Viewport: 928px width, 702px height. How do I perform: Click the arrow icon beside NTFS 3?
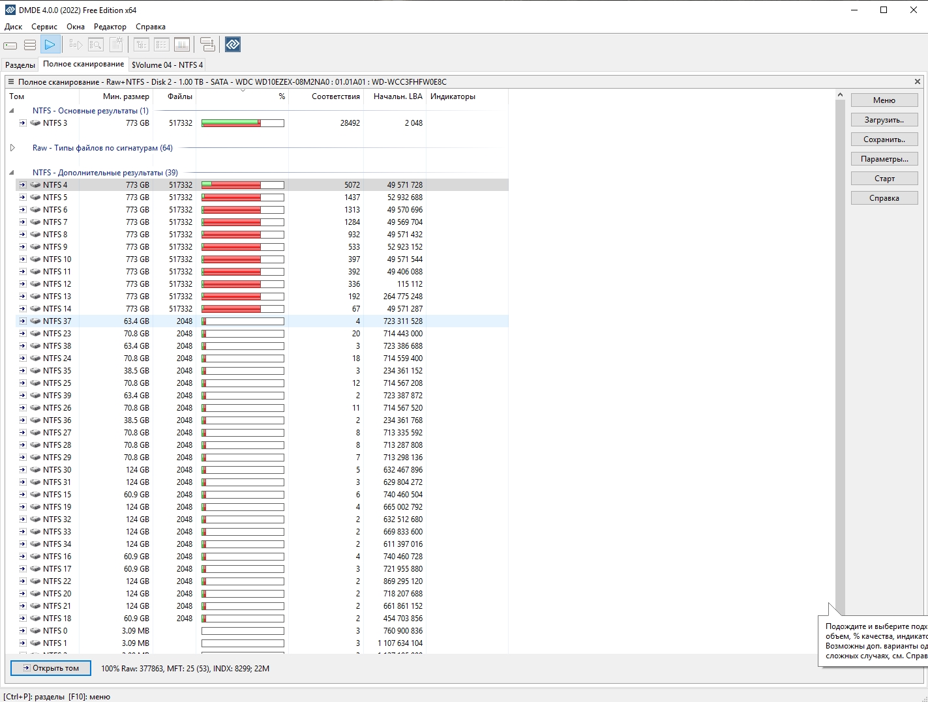pos(23,123)
